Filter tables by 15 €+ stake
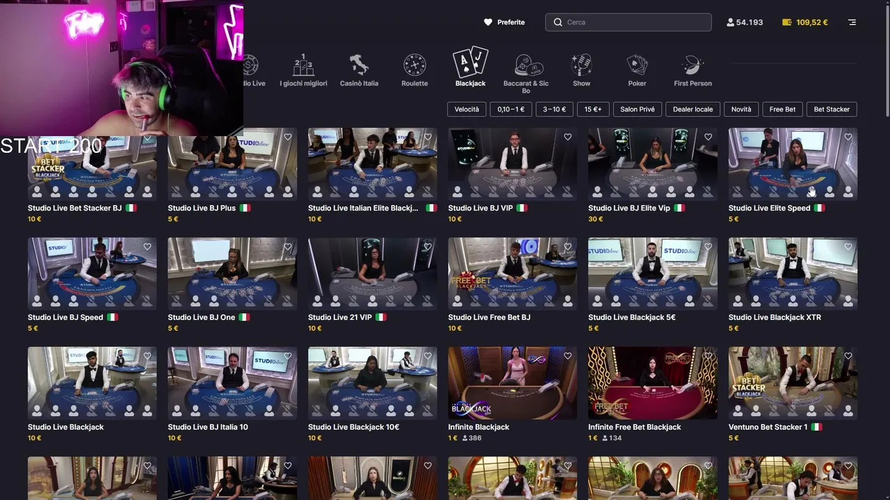 pos(593,109)
